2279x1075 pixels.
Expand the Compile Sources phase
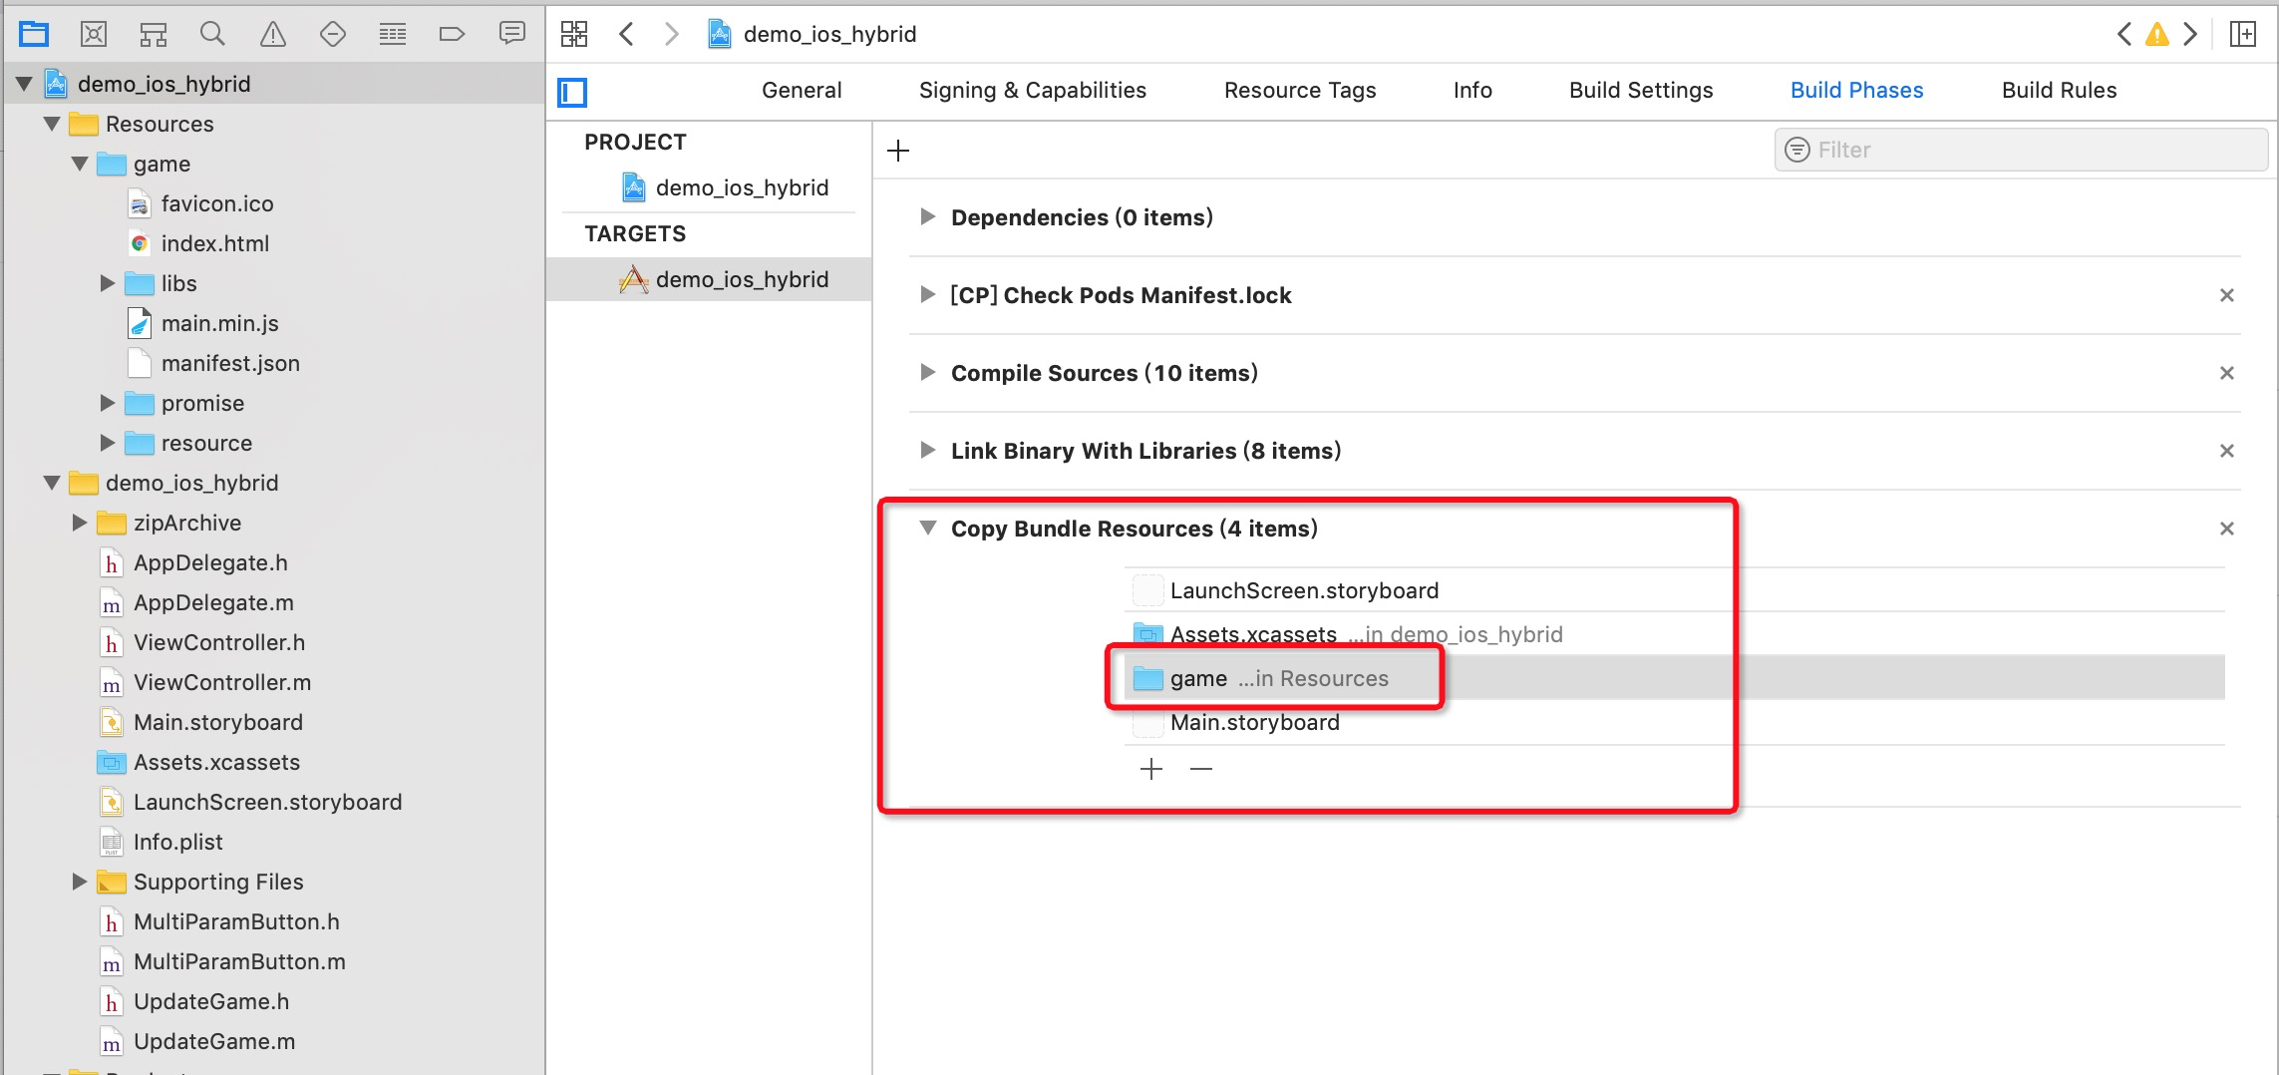coord(928,373)
